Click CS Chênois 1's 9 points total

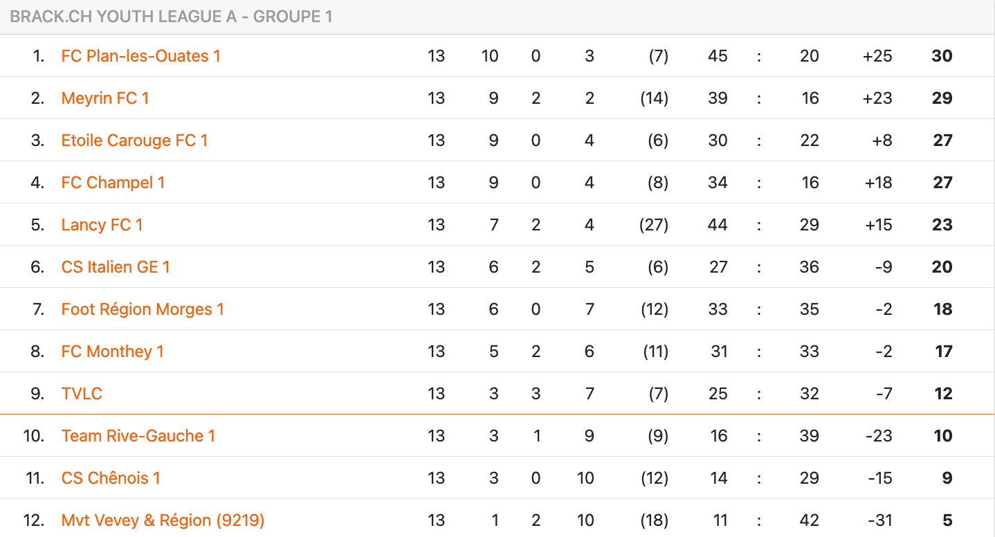[x=947, y=478]
